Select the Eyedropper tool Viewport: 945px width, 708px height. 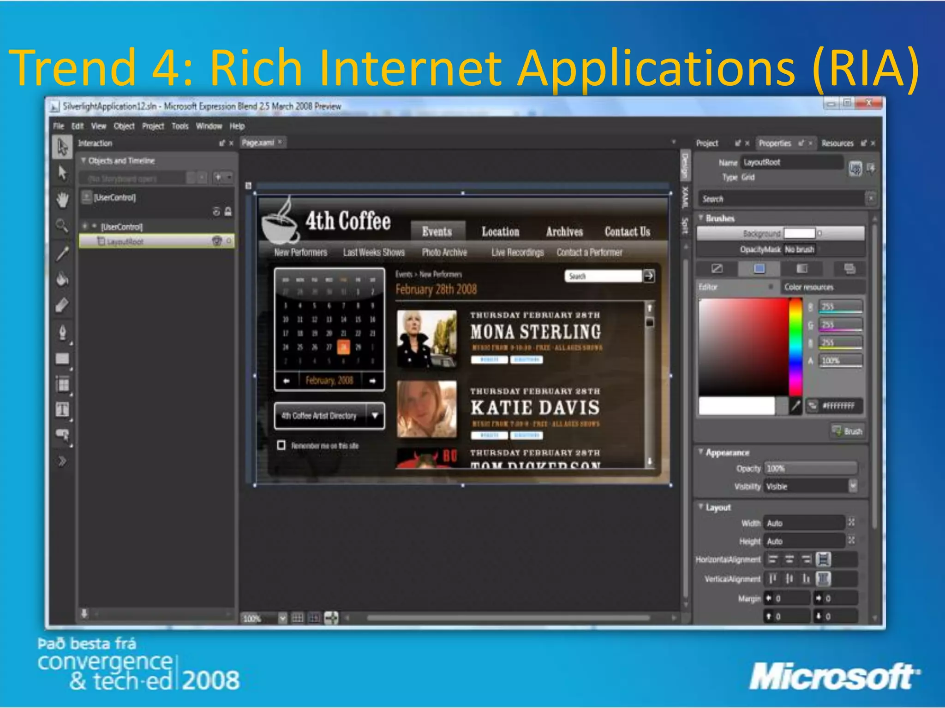(62, 253)
